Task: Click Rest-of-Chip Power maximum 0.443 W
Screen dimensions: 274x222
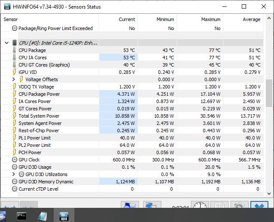Action: pyautogui.click(x=212, y=131)
